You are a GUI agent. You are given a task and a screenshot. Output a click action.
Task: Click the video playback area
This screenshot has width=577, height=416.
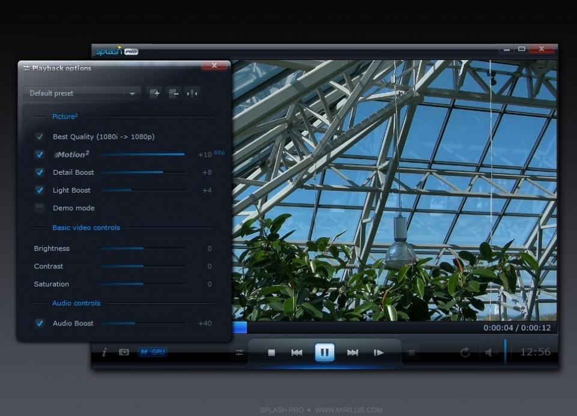coord(394,191)
